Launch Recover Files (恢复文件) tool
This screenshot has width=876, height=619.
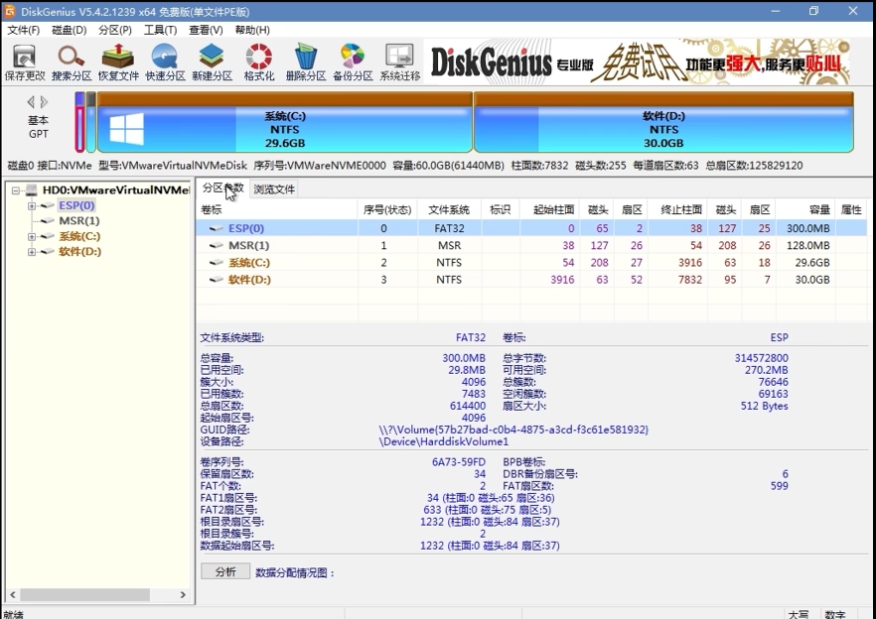click(118, 62)
